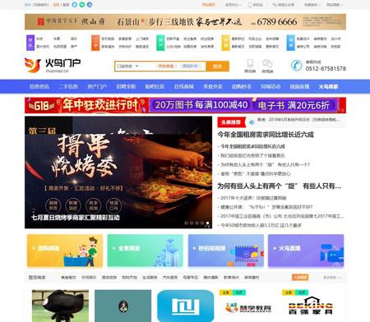Select the fourth carousel dot indicator

click(202, 223)
